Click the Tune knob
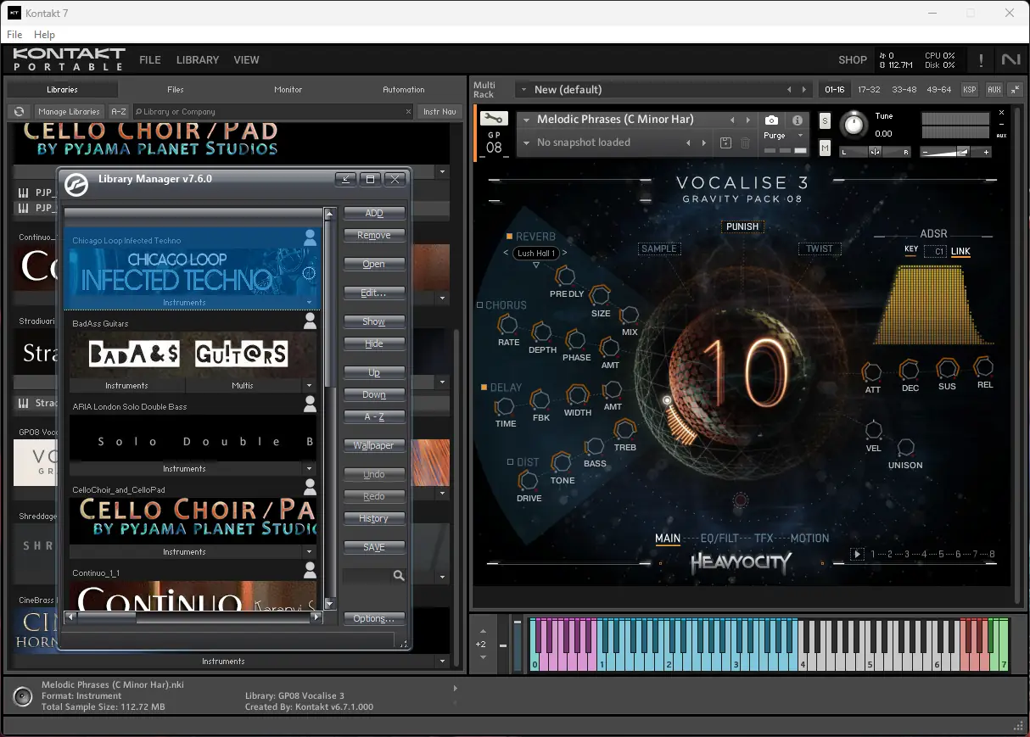Viewport: 1030px width, 737px height. [x=854, y=126]
